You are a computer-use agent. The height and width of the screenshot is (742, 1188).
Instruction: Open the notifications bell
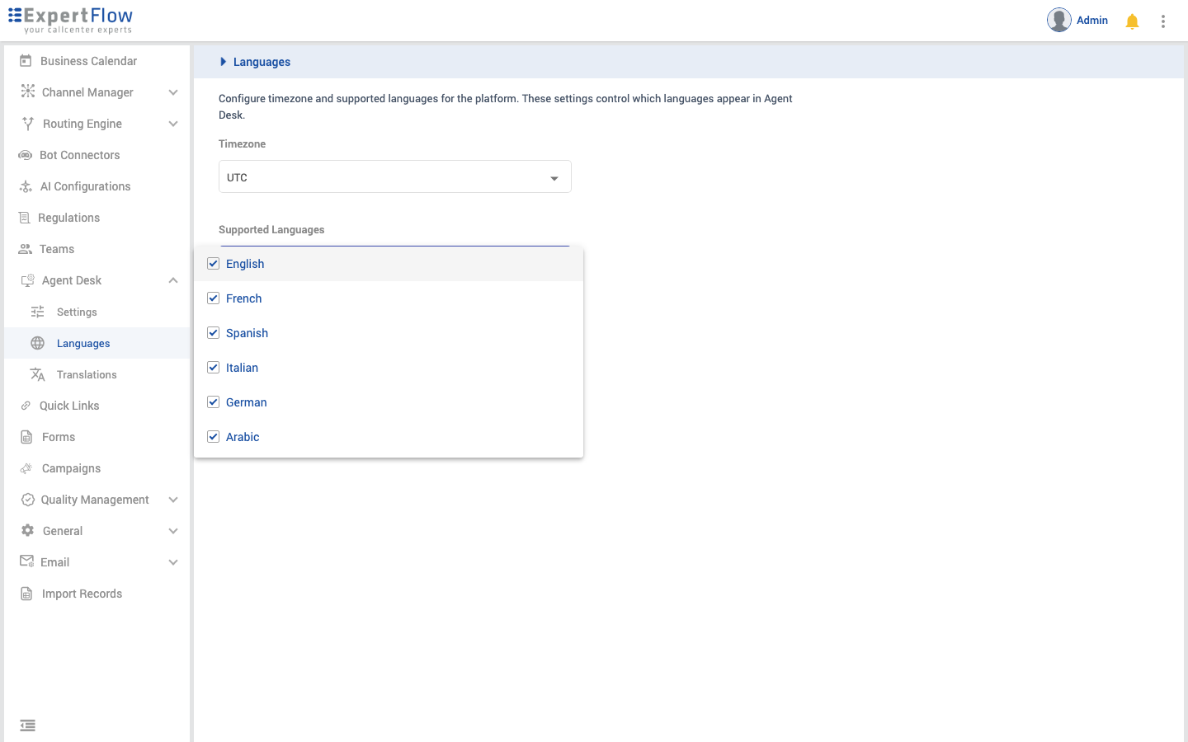(x=1132, y=21)
